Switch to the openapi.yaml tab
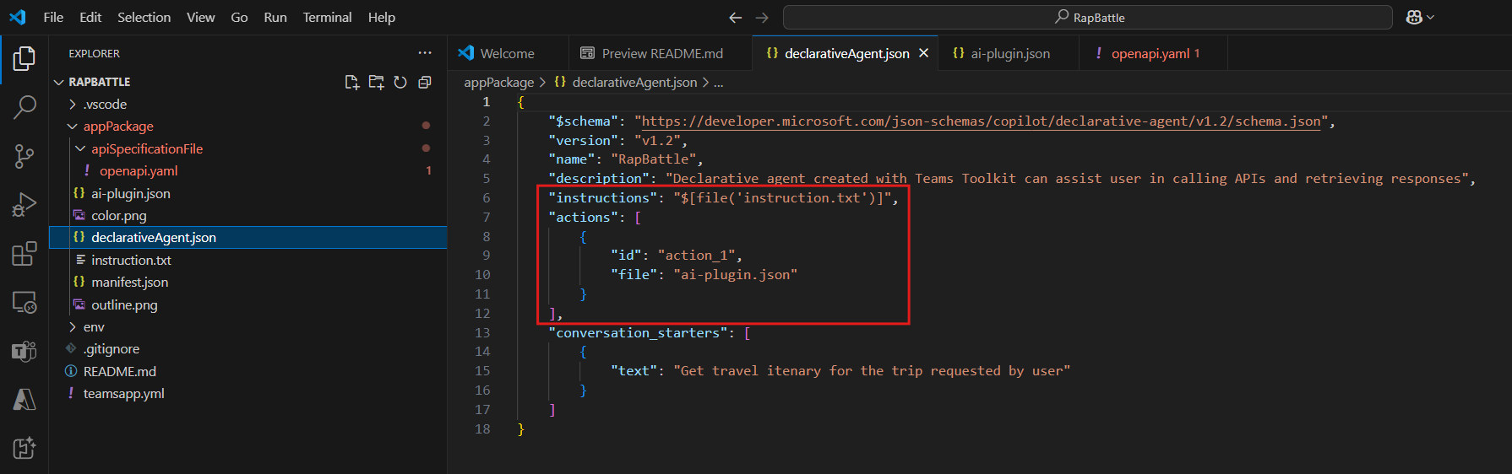 tap(1154, 53)
